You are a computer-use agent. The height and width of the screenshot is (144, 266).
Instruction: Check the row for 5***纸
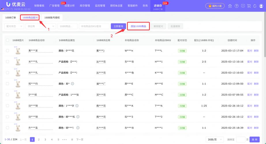tap(8, 95)
